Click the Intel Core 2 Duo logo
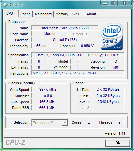Viewport: 134px width, 151px height. [112, 36]
